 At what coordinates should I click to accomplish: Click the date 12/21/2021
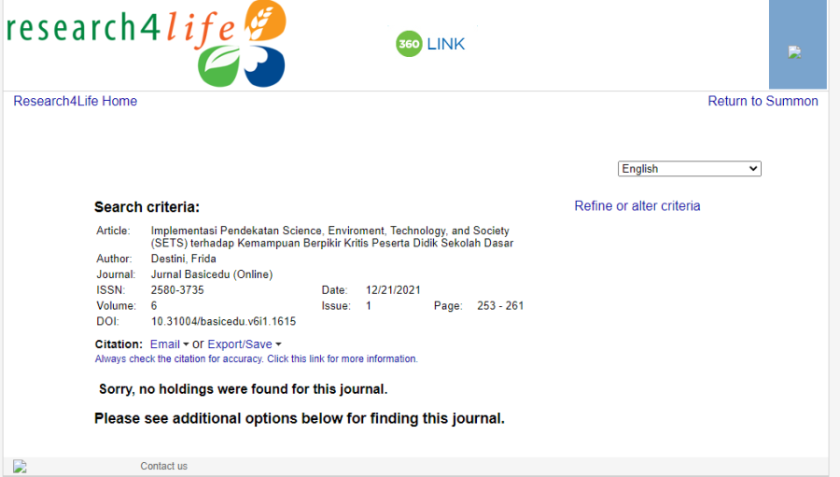point(393,290)
